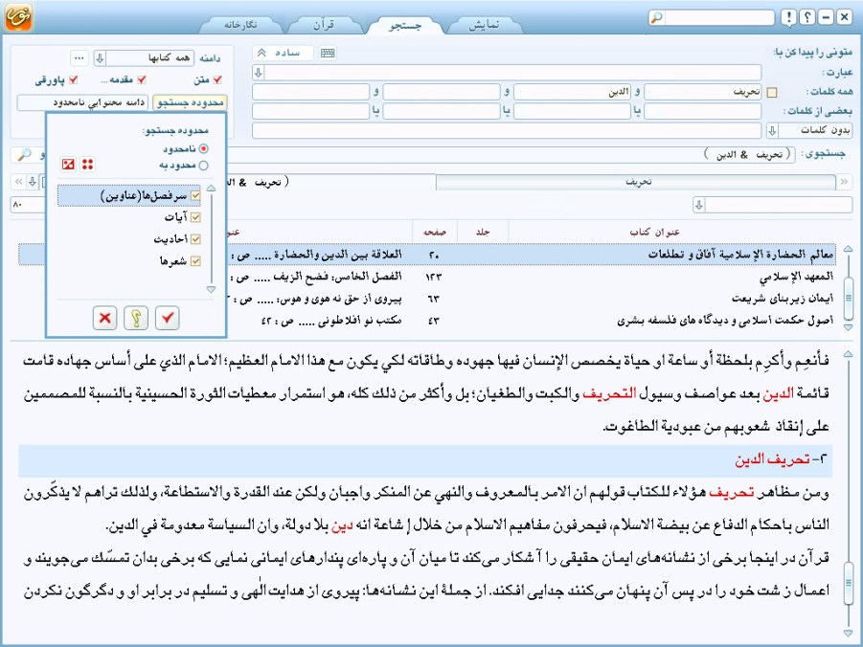Click the text pane scrollbar thumb
The height and width of the screenshot is (647, 863).
tap(848, 582)
